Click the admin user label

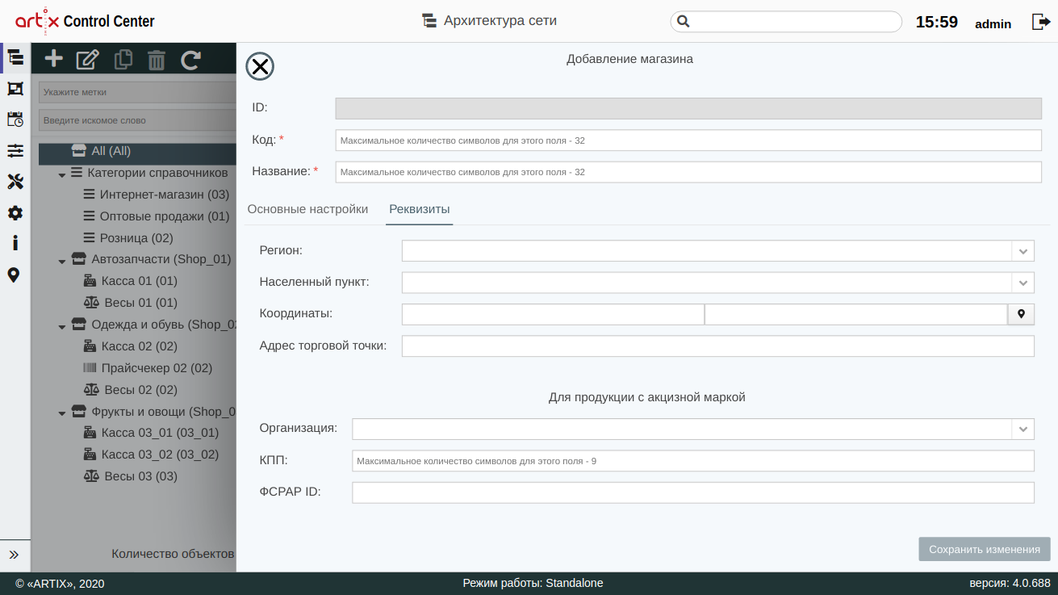[x=993, y=23]
